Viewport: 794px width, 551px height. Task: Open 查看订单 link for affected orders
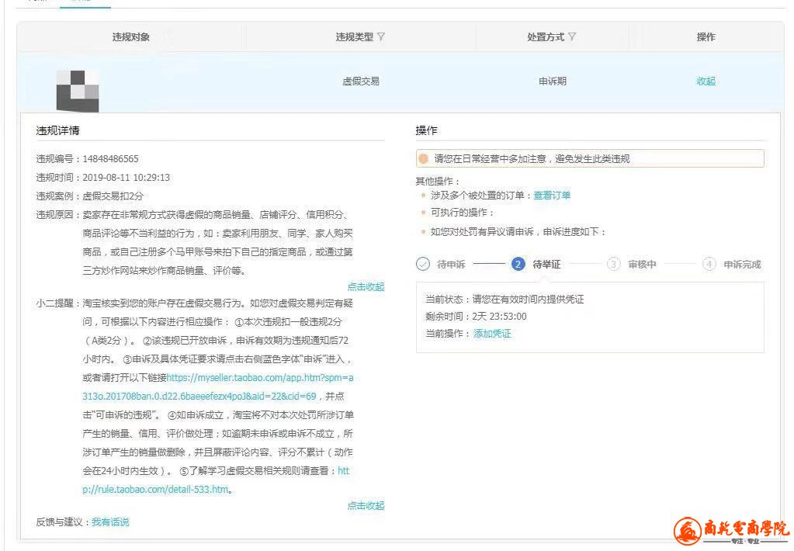552,196
